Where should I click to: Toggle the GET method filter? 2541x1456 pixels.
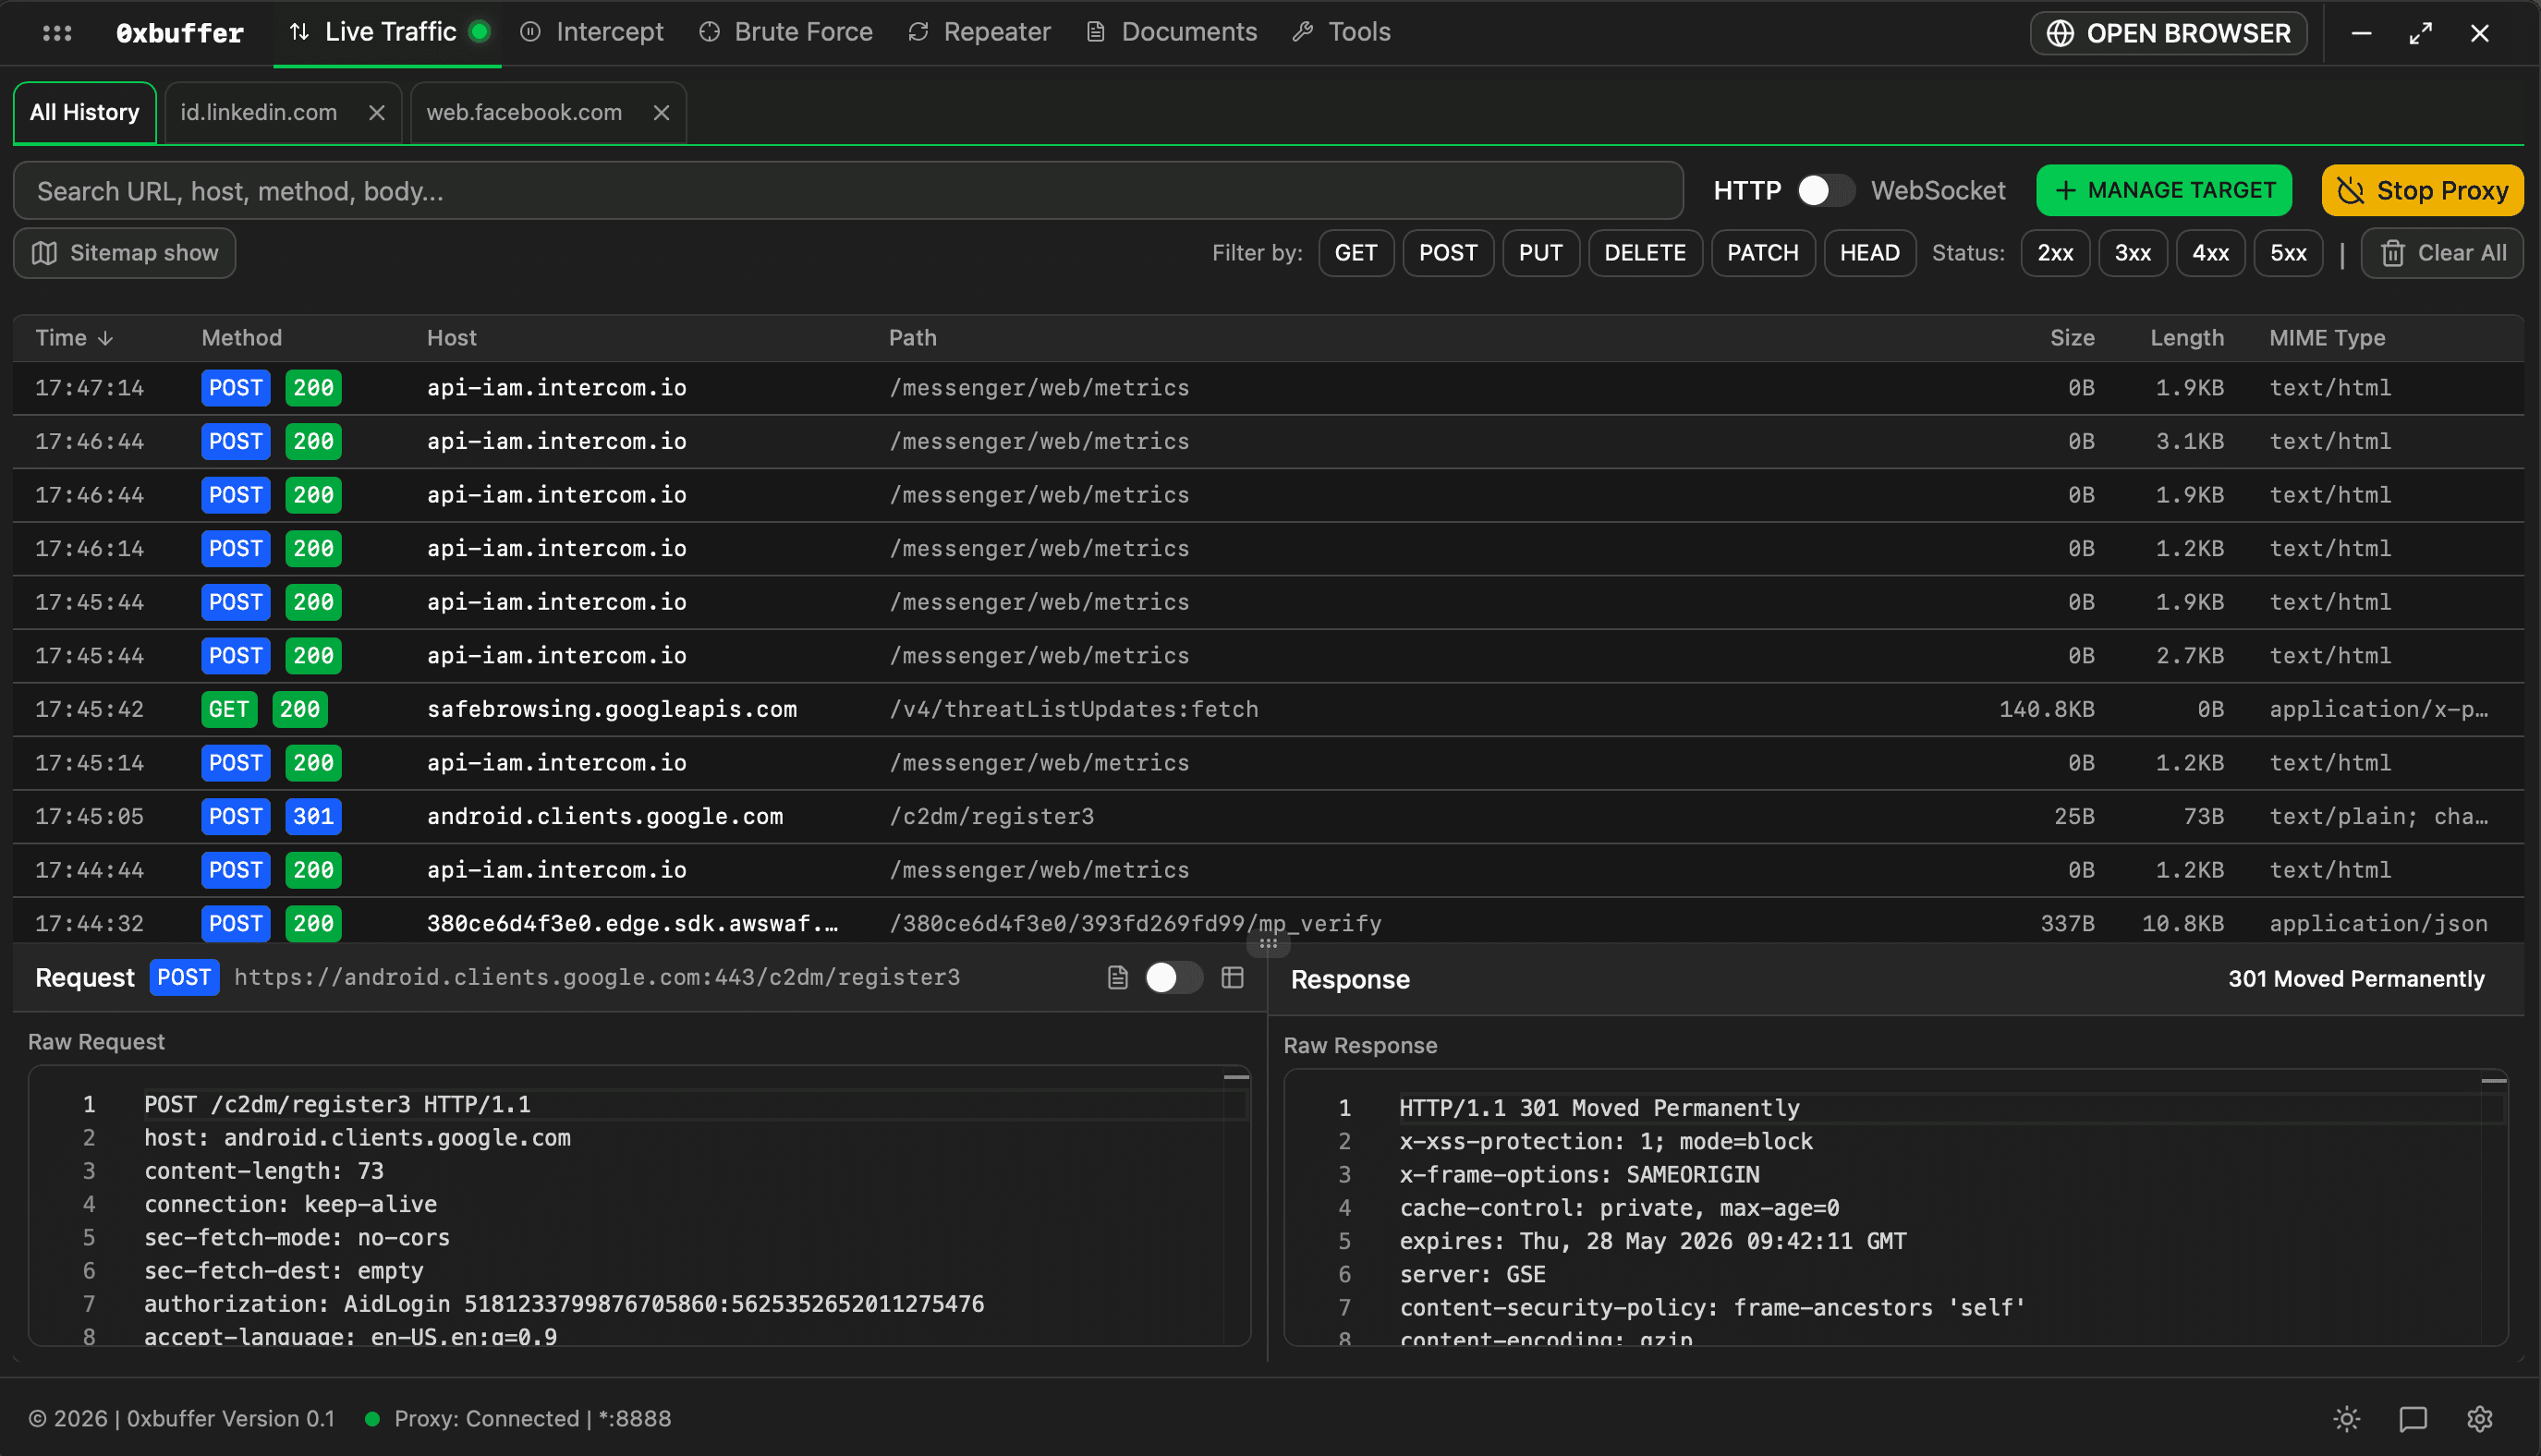point(1356,253)
